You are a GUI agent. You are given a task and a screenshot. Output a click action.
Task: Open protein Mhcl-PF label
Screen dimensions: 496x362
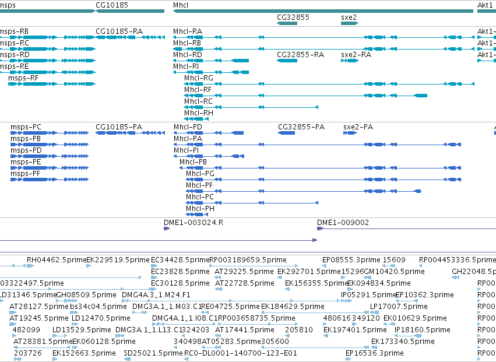click(x=199, y=185)
